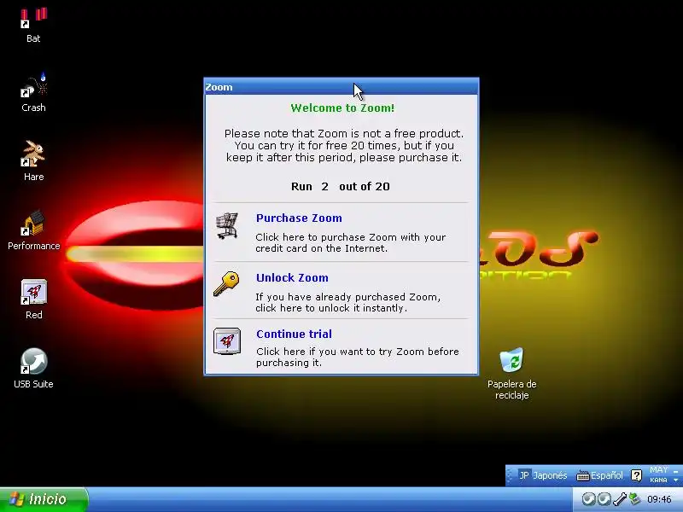Click the bone icon in system tray
The height and width of the screenshot is (512, 683).
tap(620, 499)
